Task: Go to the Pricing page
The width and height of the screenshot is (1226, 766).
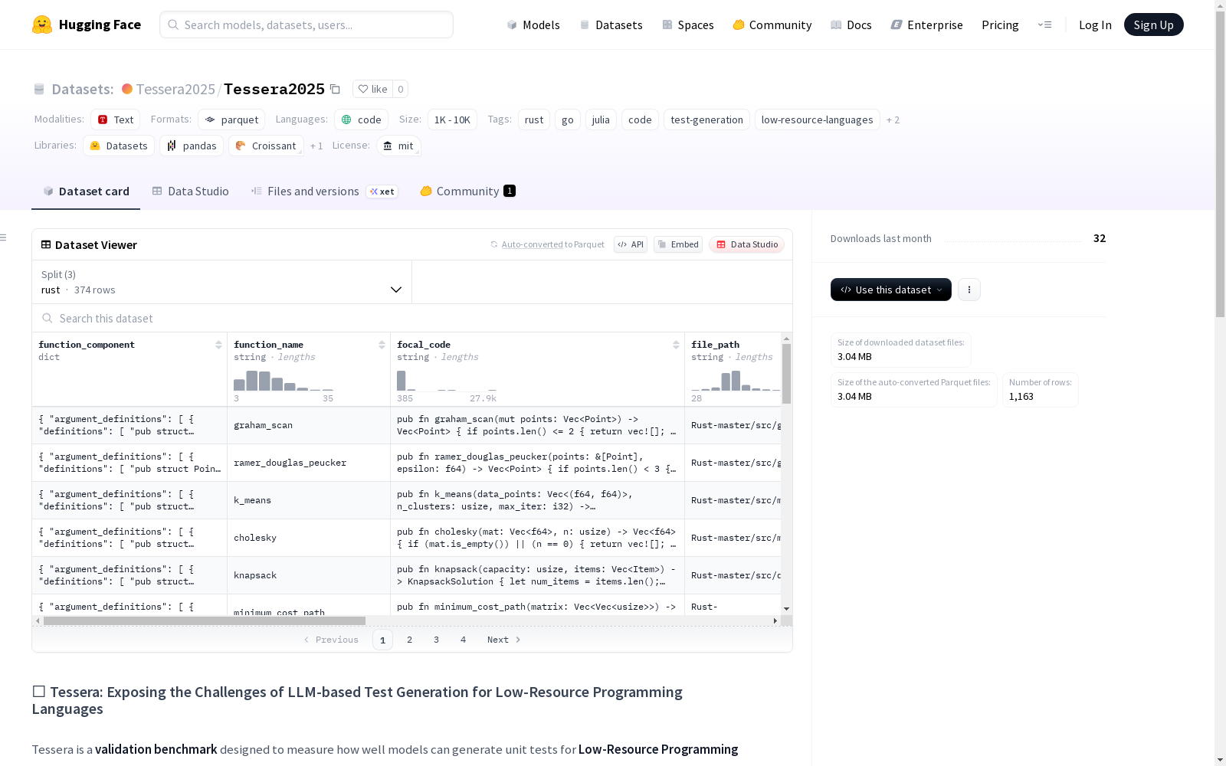Action: 1000,25
